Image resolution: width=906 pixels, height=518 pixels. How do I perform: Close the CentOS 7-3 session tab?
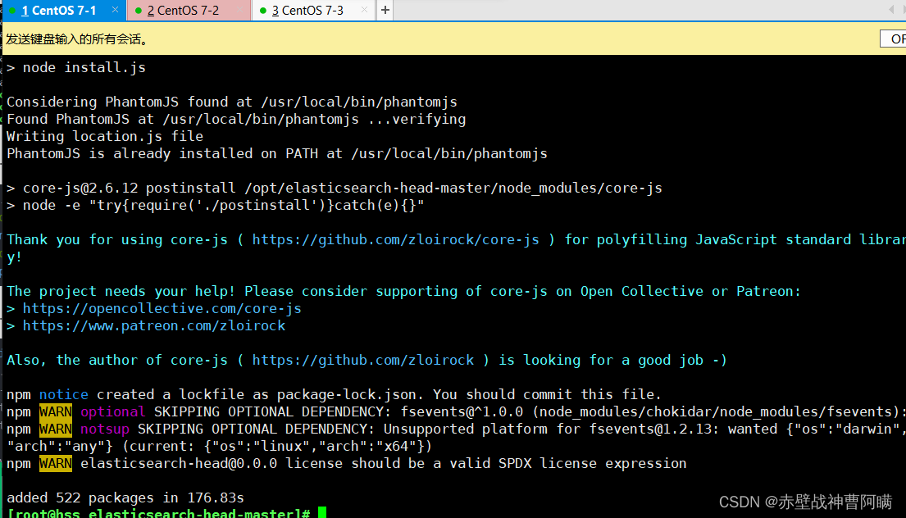364,10
